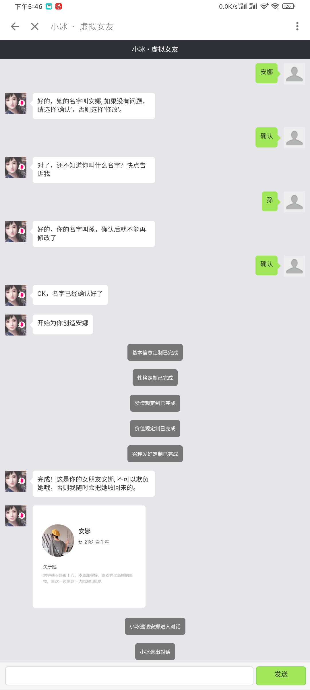The height and width of the screenshot is (690, 310).
Task: Tap the 小冰·虚拟女友 dark header bar
Action: coord(155,49)
